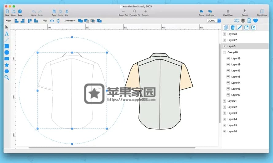Open the heart favorites panel
This screenshot has width=273, height=163.
(256, 21)
